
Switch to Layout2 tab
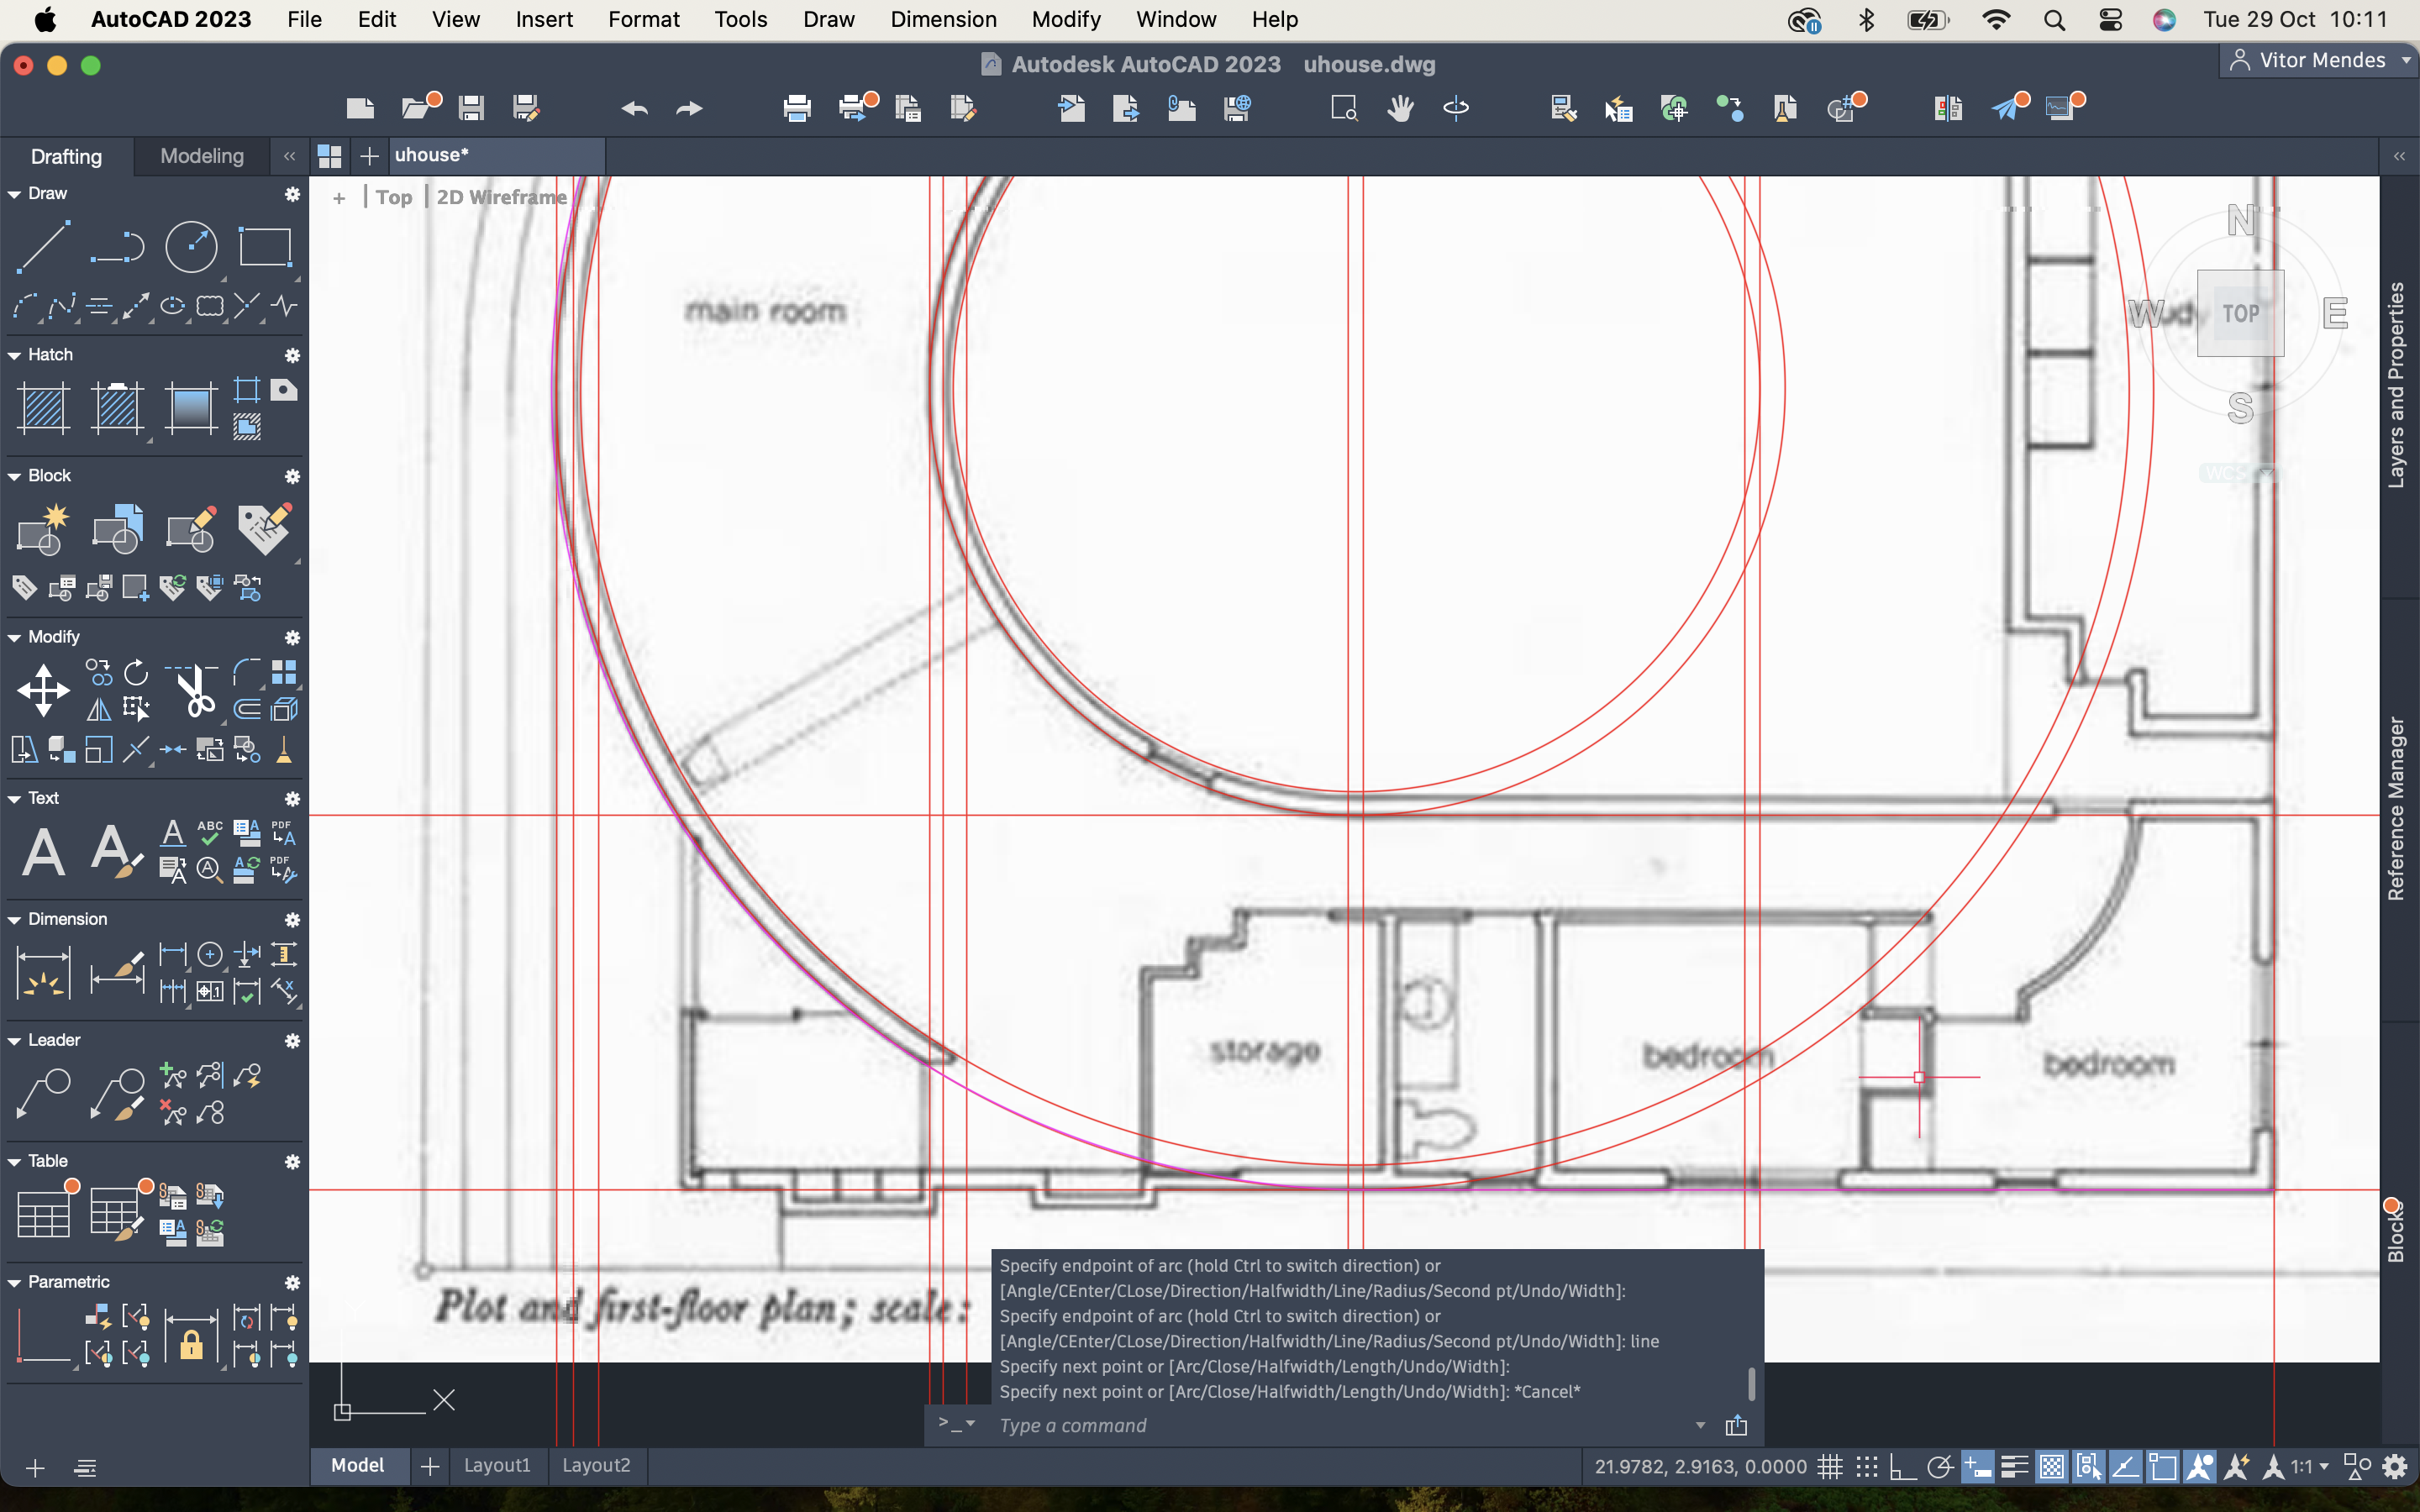(x=596, y=1465)
